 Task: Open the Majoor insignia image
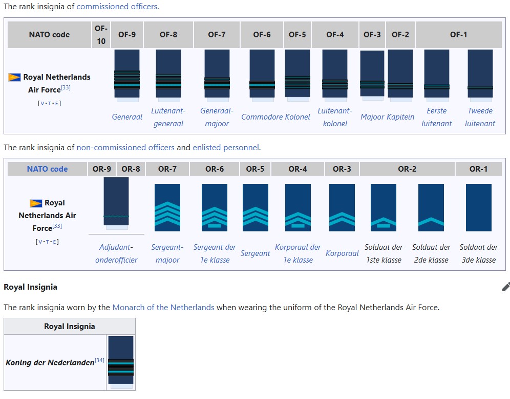(372, 76)
